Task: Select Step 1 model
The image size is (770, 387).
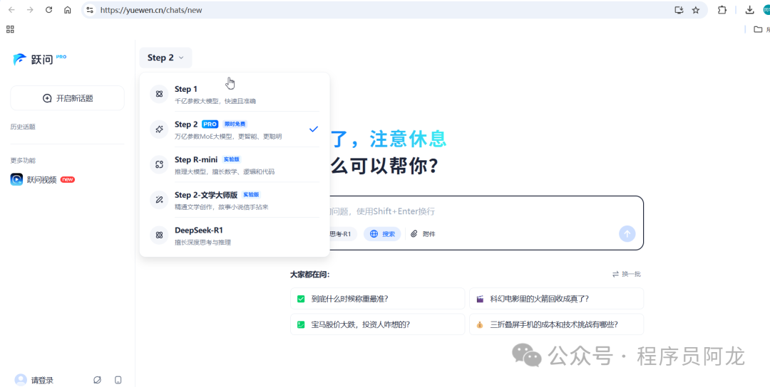Action: tap(235, 94)
